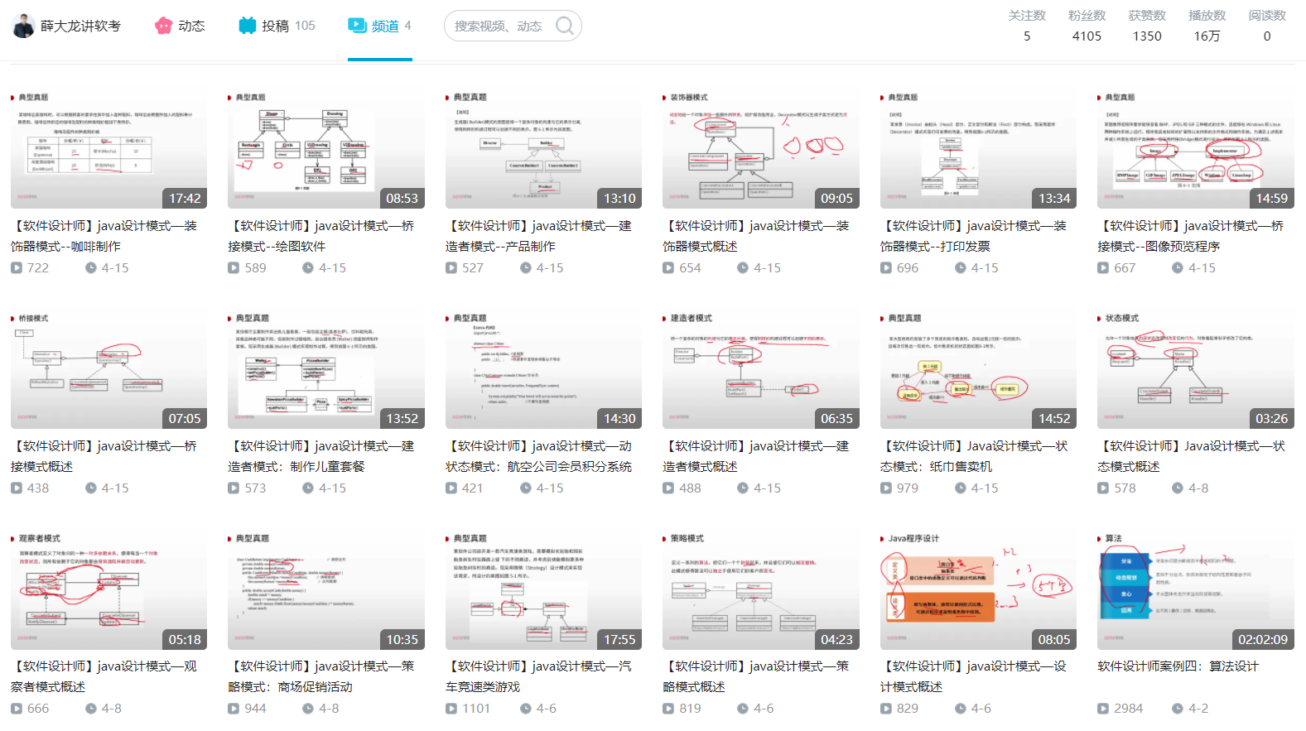Viewport: 1306px width, 731px height.
Task: Open the 桥接模式--绘图软件 video title
Action: [x=321, y=236]
